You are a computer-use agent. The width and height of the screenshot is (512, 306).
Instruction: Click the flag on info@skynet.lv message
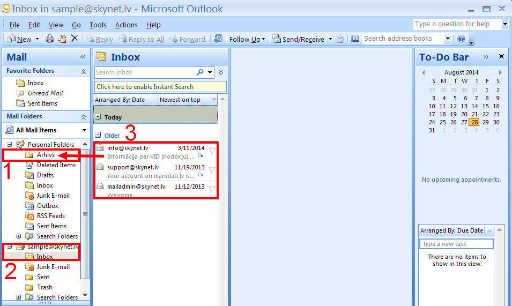[x=212, y=151]
